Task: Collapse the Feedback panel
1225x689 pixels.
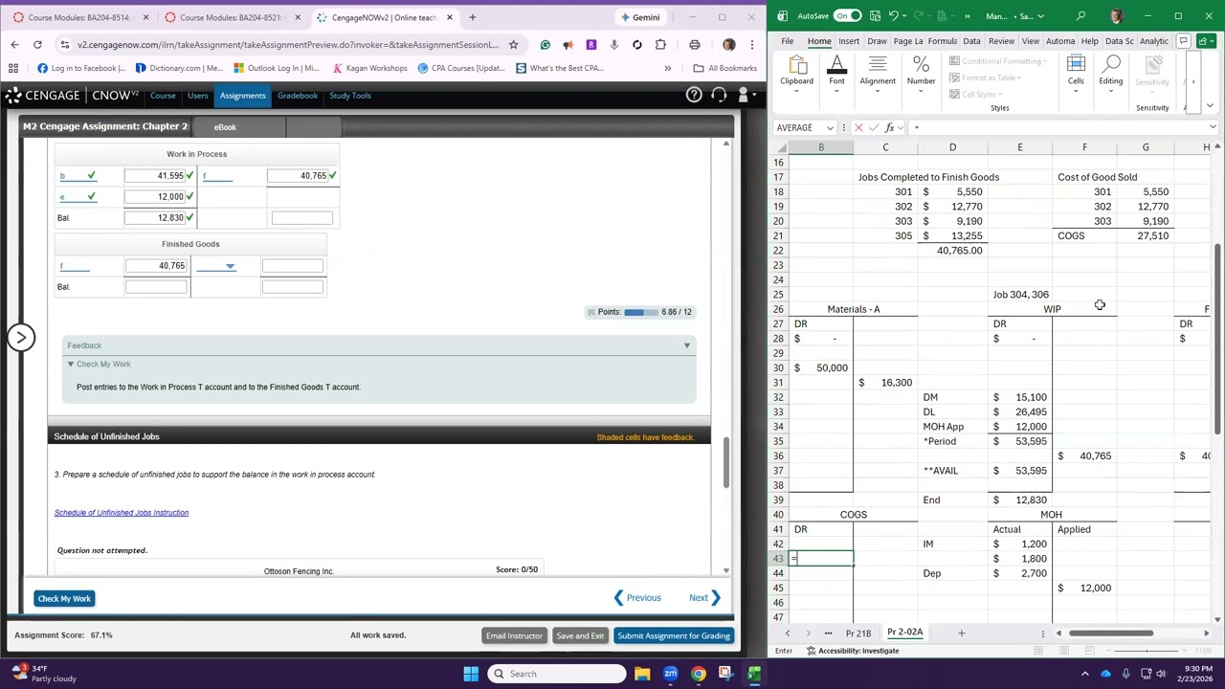Action: point(686,345)
